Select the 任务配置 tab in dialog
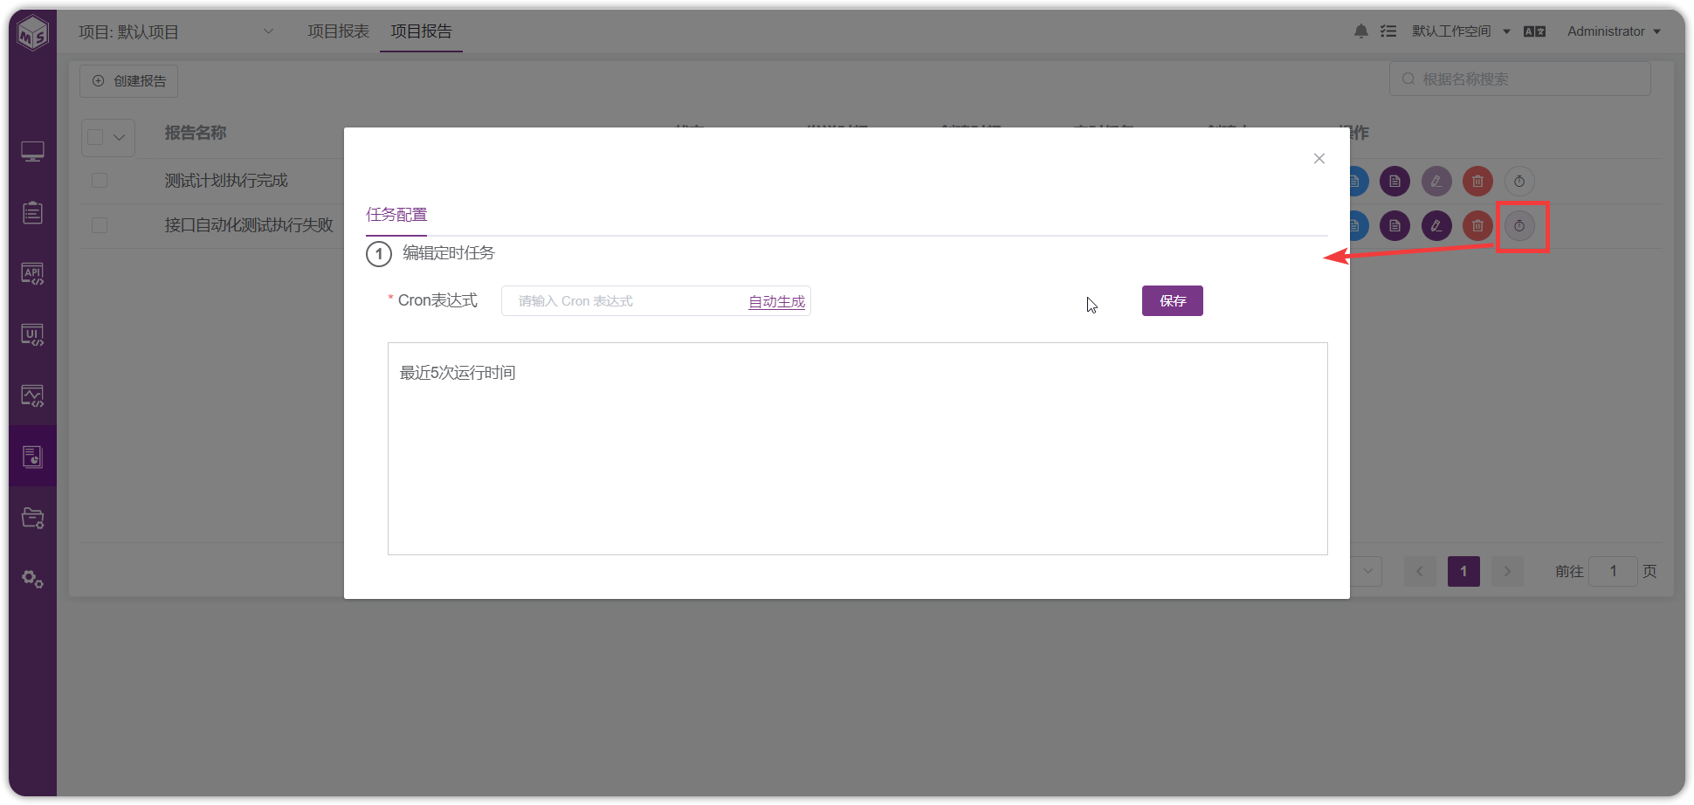 396,215
